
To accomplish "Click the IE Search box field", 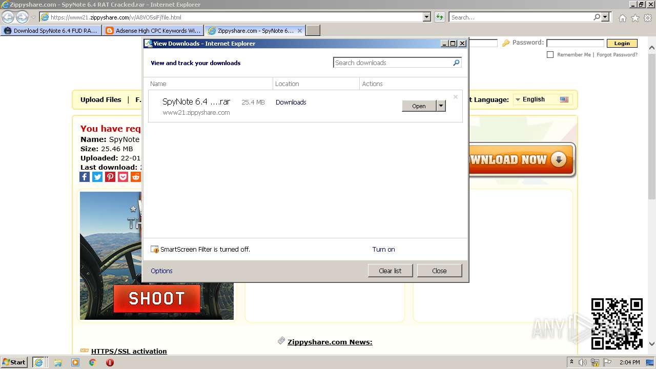I will pyautogui.click(x=520, y=17).
